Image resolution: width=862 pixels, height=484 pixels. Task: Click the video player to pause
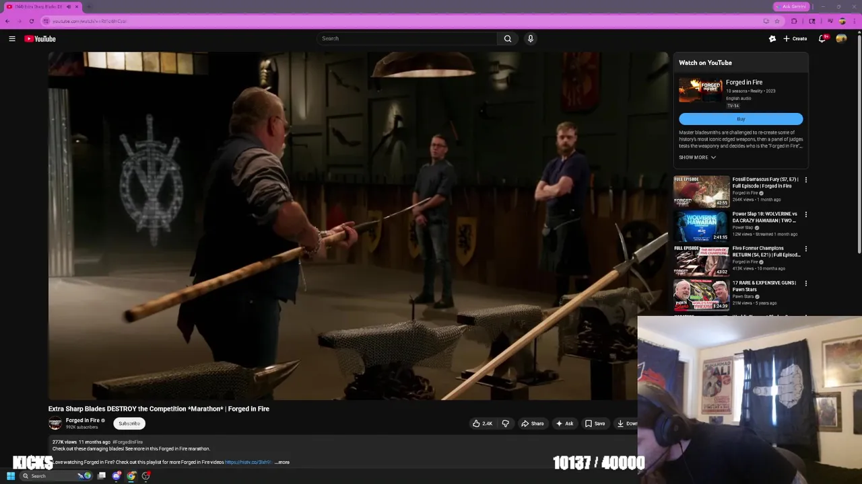358,226
